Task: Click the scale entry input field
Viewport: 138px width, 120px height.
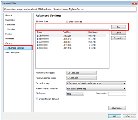Action: pyautogui.click(x=73, y=27)
